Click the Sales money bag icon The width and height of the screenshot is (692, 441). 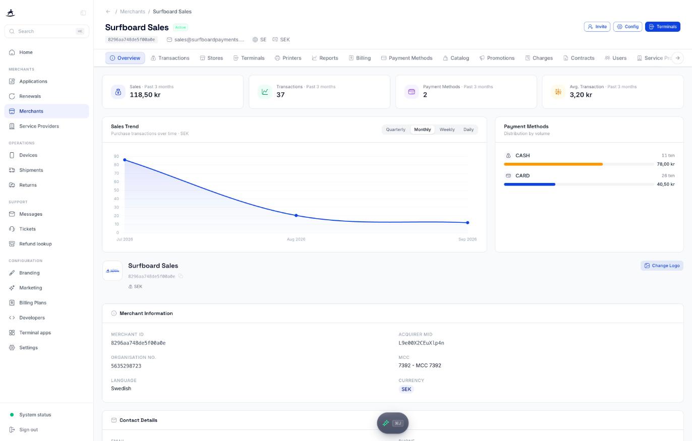(118, 92)
